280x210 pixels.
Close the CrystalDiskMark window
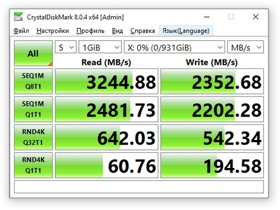coord(256,17)
